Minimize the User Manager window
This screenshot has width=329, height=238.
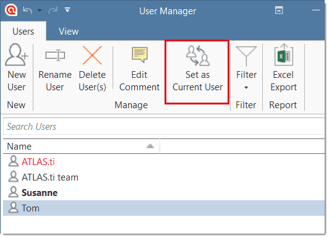pos(316,10)
